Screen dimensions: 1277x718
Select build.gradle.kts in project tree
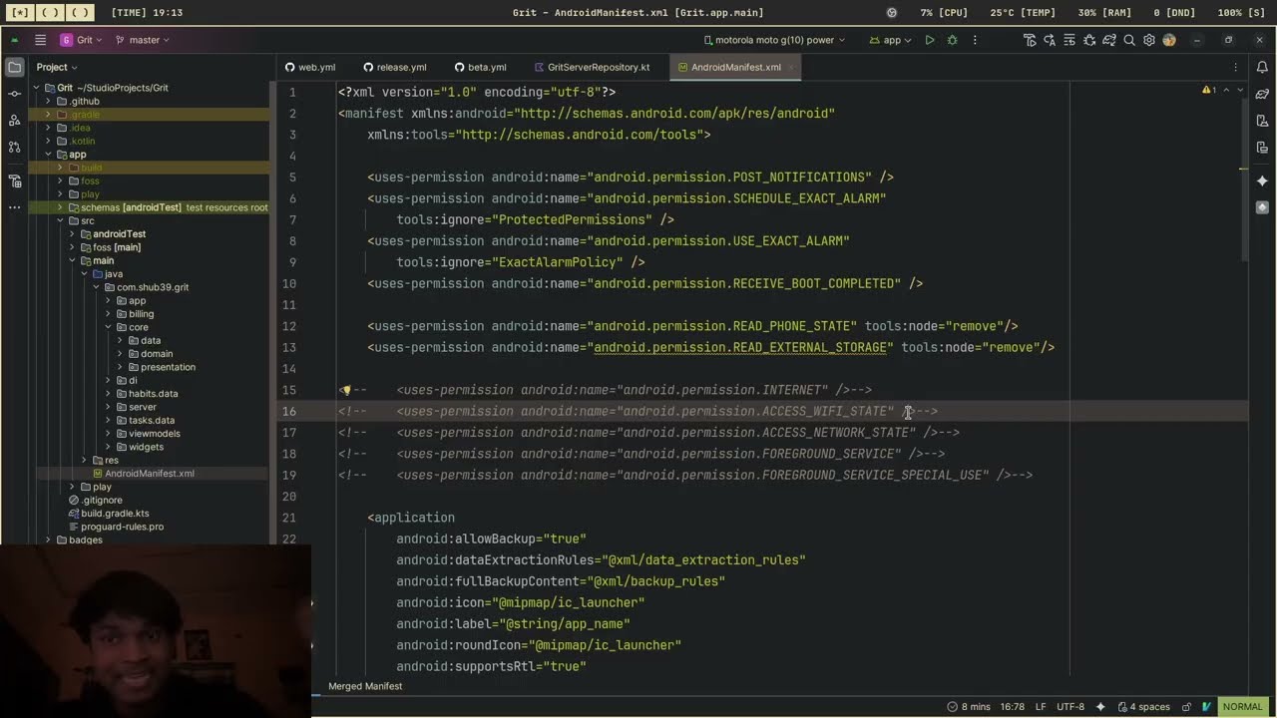pos(115,514)
